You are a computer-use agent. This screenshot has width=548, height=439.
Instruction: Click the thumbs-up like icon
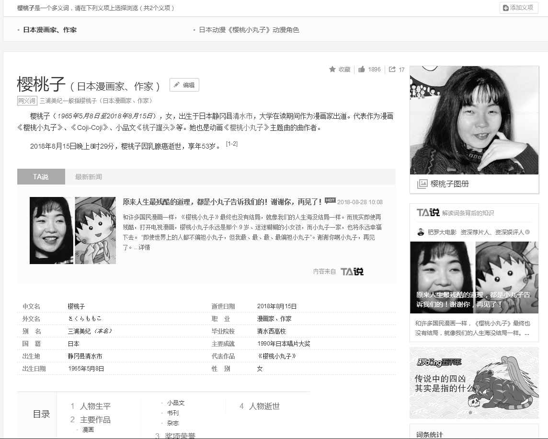tap(361, 69)
